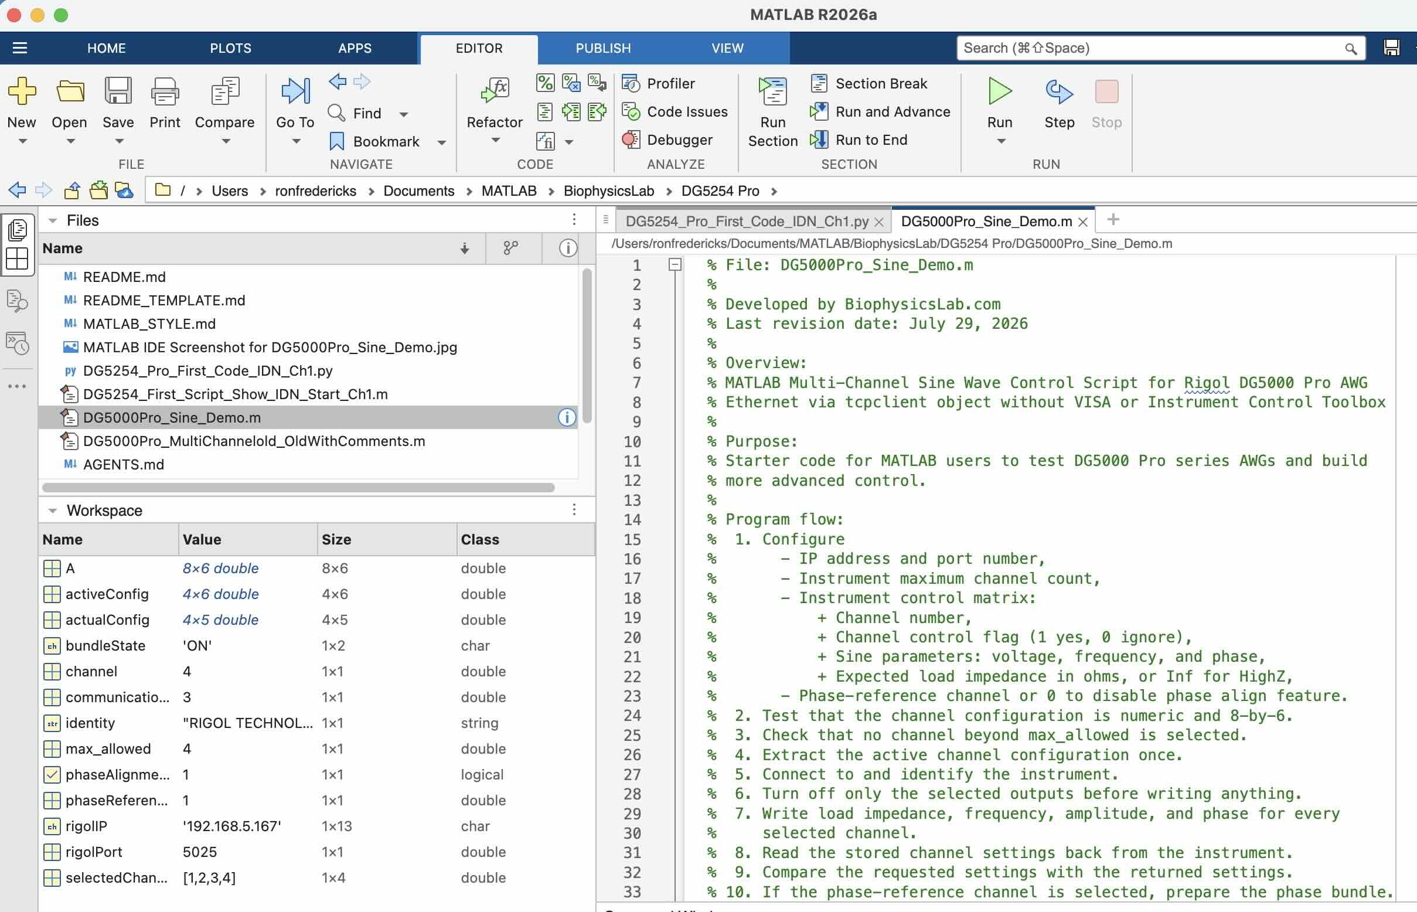
Task: Click the green Run play icon
Action: pos(1000,91)
